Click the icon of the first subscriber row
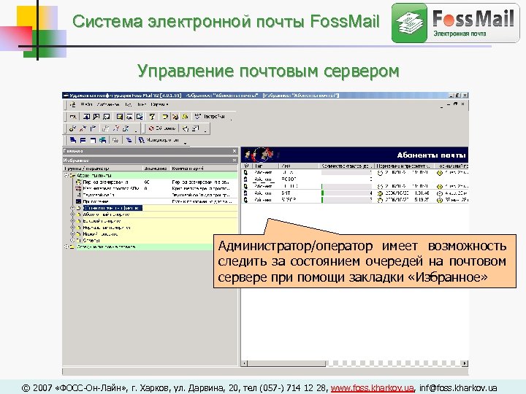526x394 pixels. click(246, 172)
